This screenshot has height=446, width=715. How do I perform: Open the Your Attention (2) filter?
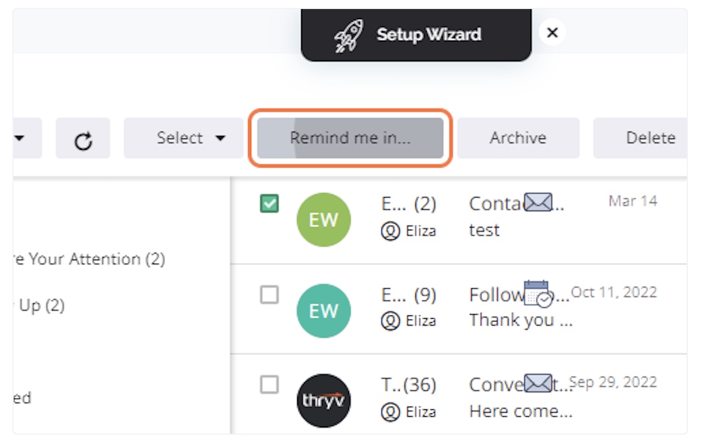(x=89, y=259)
